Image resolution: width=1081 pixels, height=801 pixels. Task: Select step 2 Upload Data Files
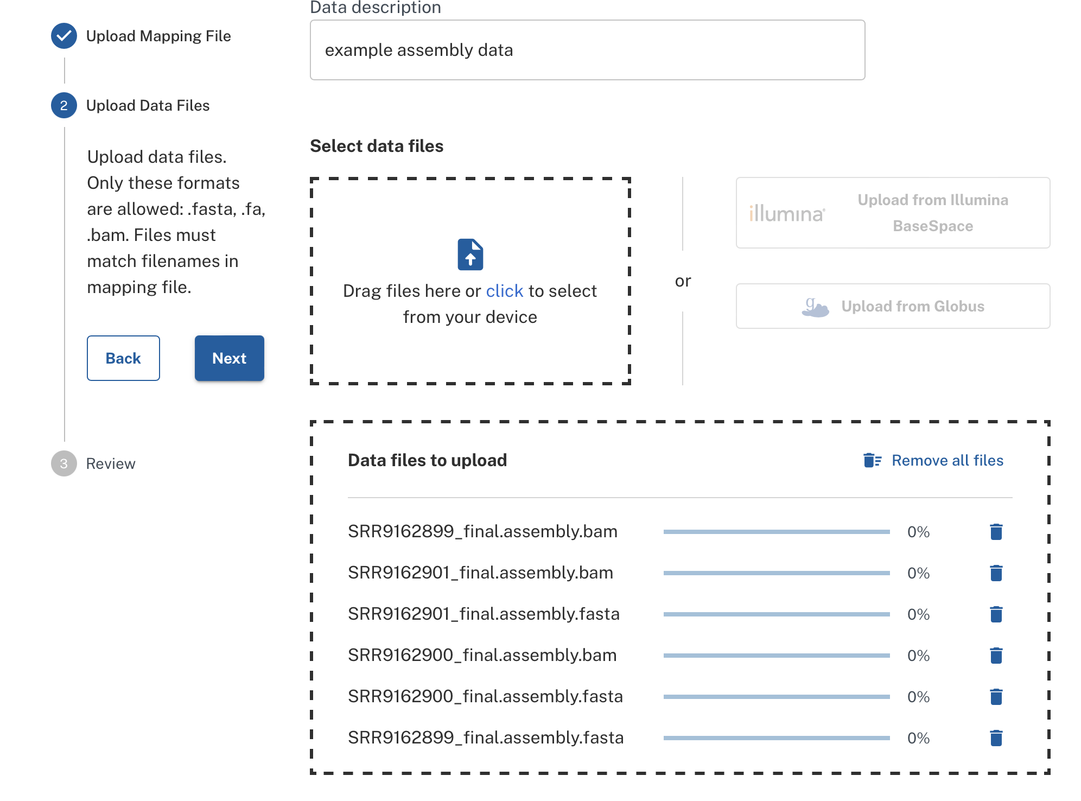(64, 105)
